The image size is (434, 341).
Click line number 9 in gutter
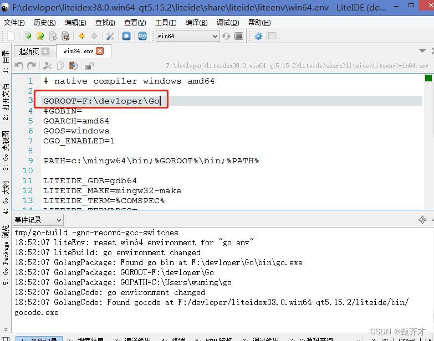tap(30, 161)
